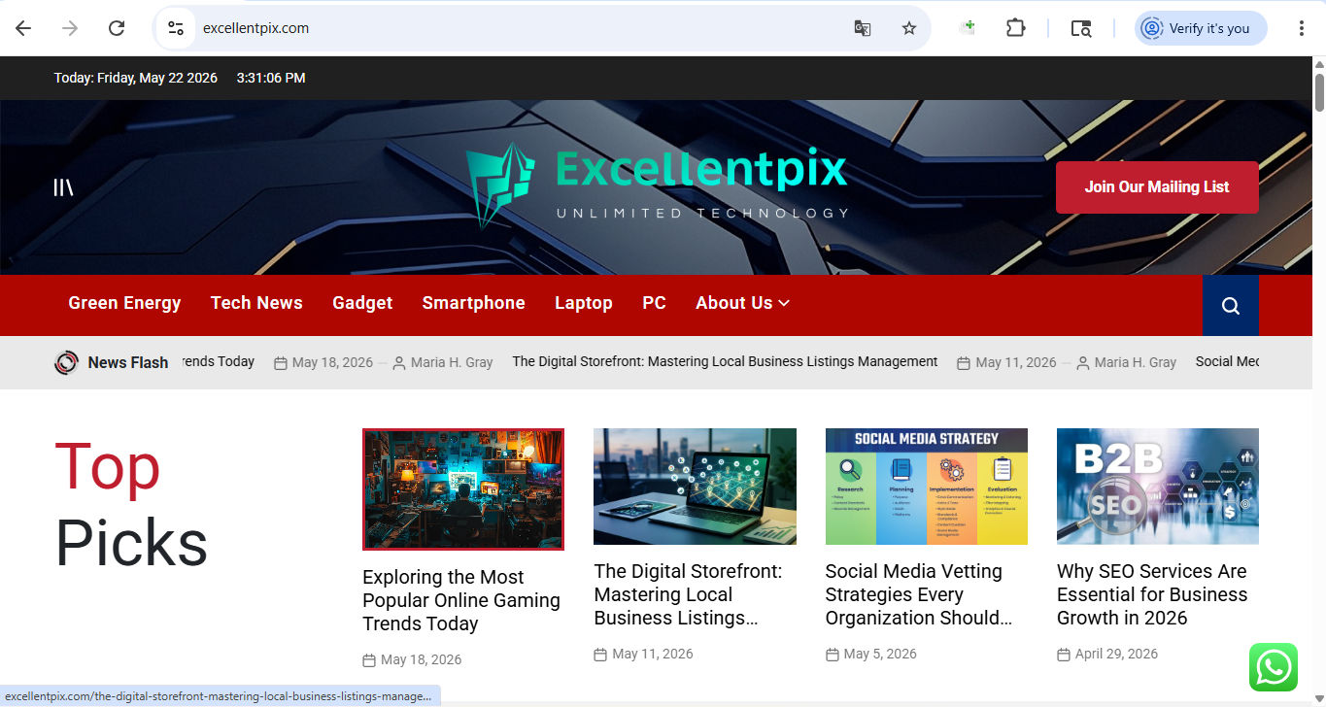Open the Gadget menu item
The height and width of the screenshot is (707, 1326).
click(x=362, y=303)
